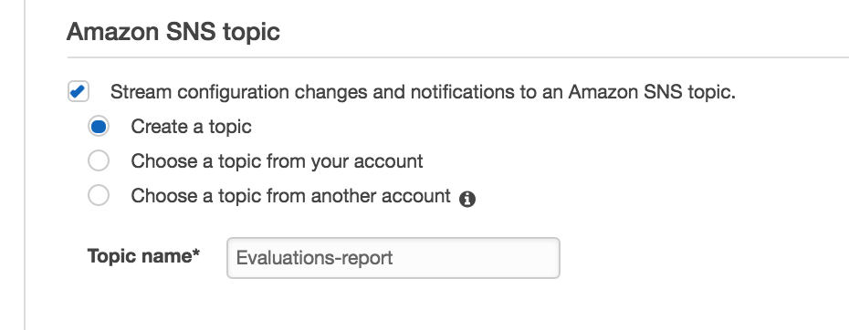Click the words Amazon SNS topic in the checkbox label
The height and width of the screenshot is (330, 849).
[x=652, y=92]
